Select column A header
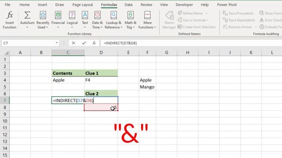Viewport: 282px width, 158px height. [x=20, y=53]
